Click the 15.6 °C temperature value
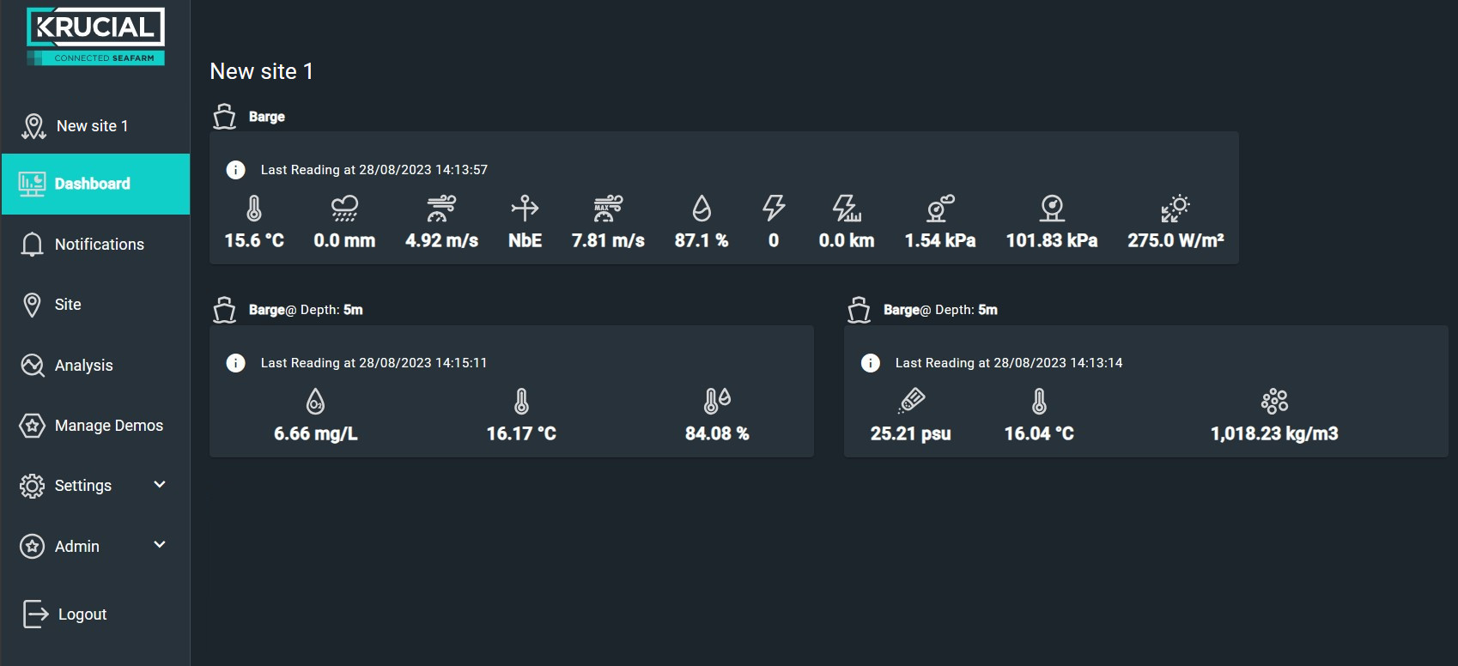The image size is (1458, 666). [254, 241]
